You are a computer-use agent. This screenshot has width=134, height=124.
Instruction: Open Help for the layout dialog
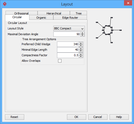coord(119,117)
